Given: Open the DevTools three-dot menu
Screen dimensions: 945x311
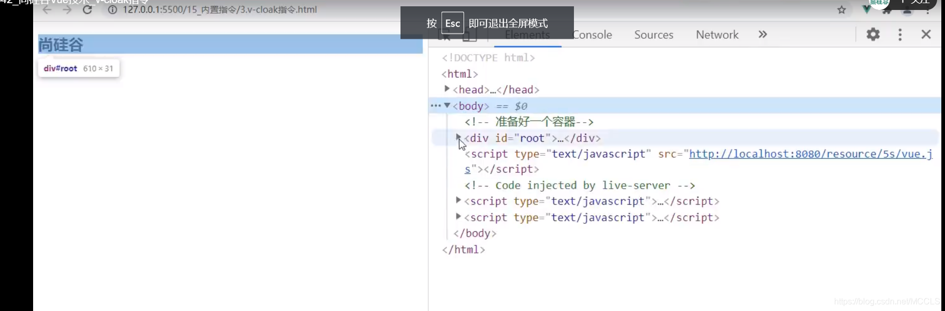Looking at the screenshot, I should tap(900, 35).
